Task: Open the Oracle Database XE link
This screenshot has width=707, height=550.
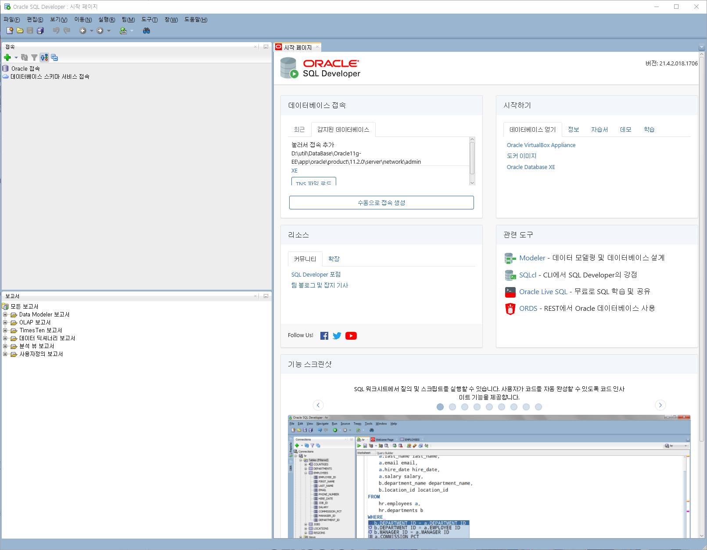Action: (x=531, y=167)
